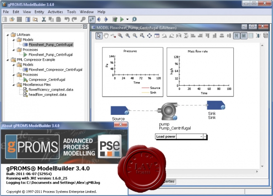Click the Pressures plot thumbnail
The width and height of the screenshot is (273, 196).
[x=133, y=72]
